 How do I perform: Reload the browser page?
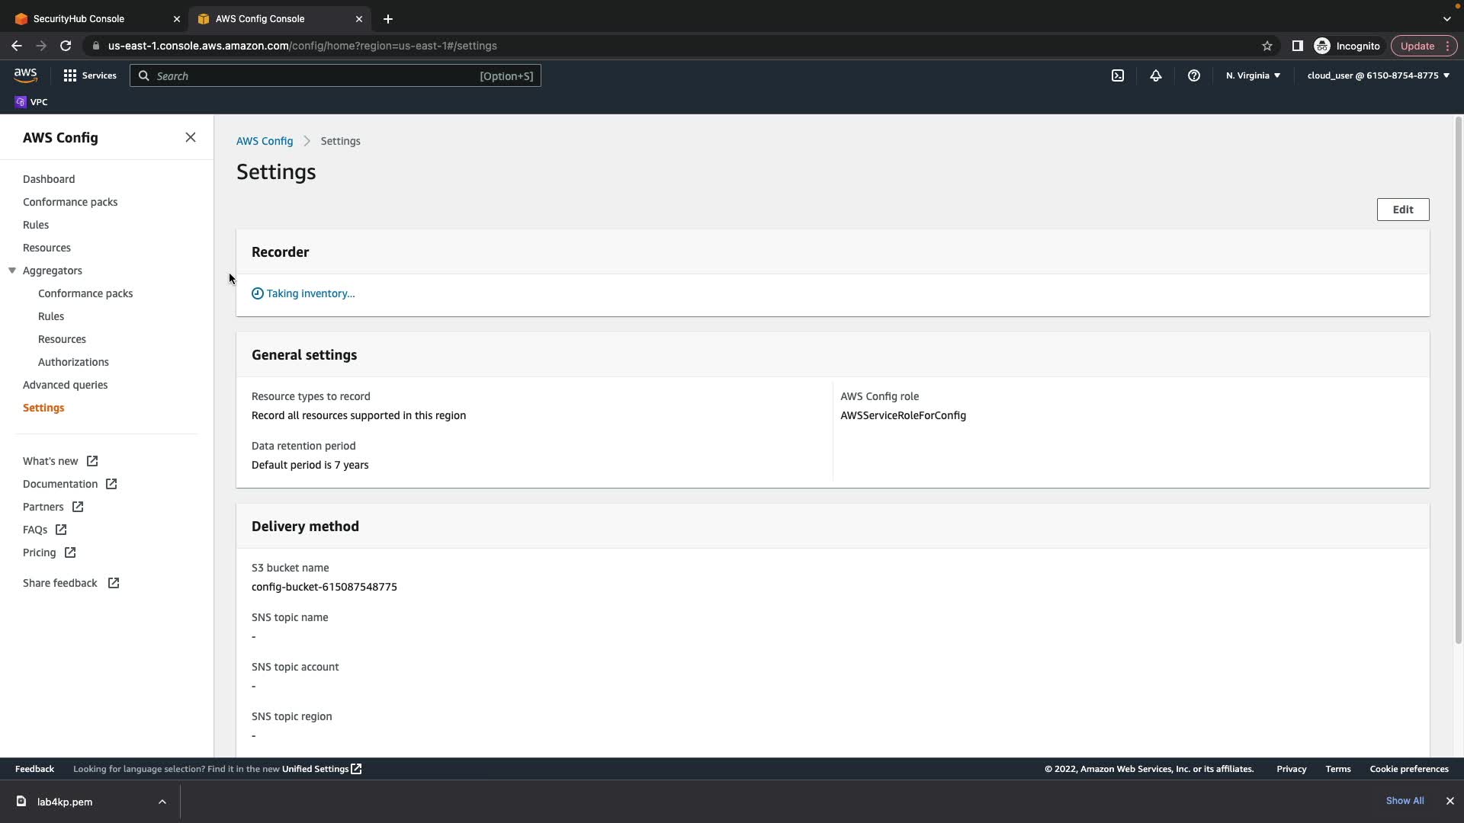click(x=66, y=46)
